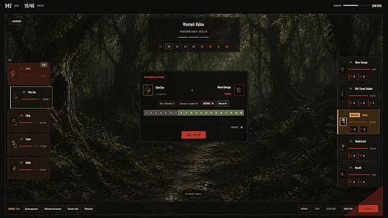The image size is (388, 218).
Task: Click Mace Savage's second stat icon
Action: (x=361, y=77)
